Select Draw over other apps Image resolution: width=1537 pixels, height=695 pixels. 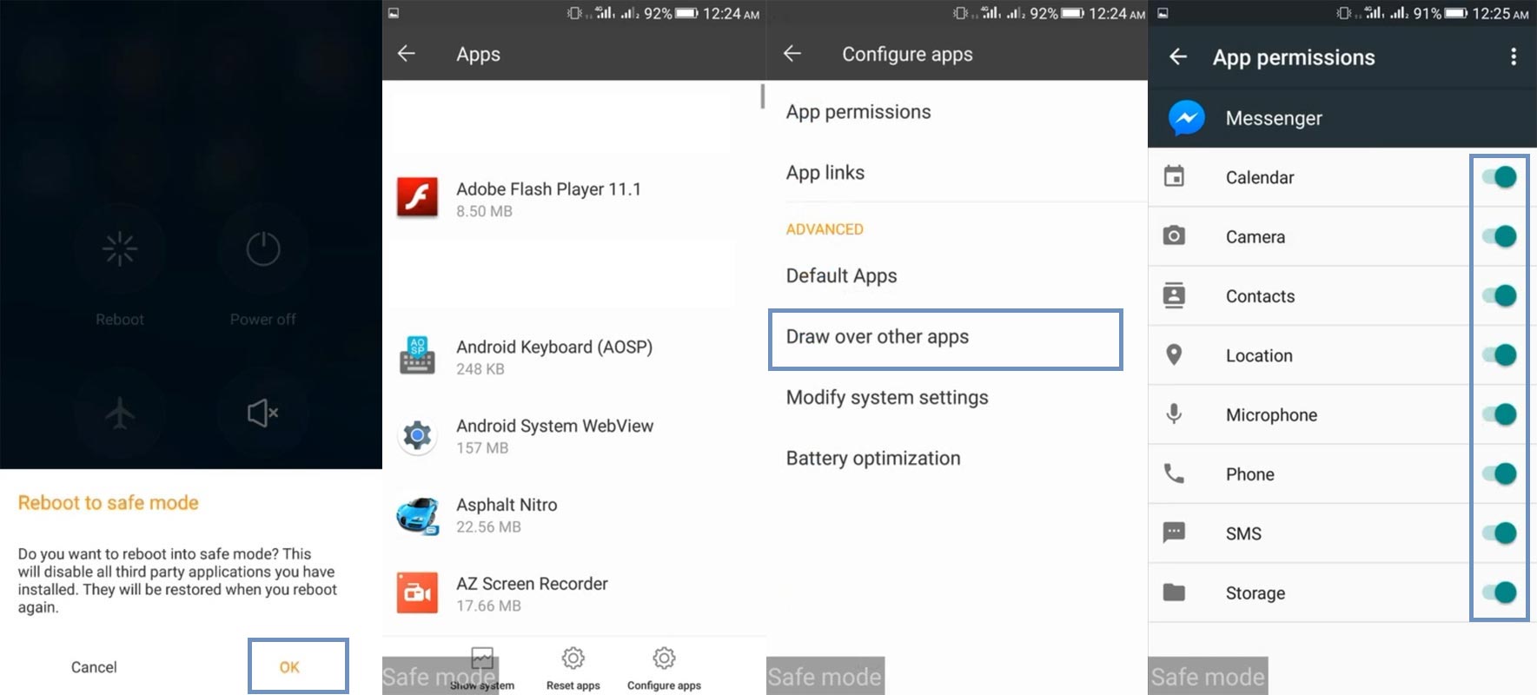(x=945, y=338)
